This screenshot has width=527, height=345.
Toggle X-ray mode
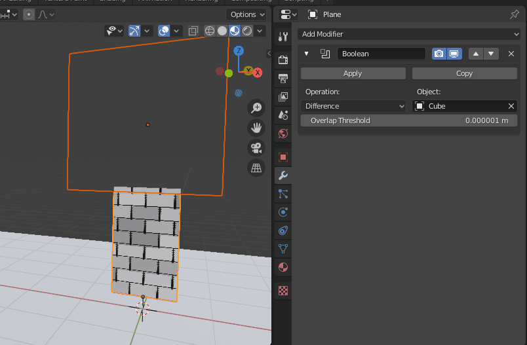coord(193,31)
